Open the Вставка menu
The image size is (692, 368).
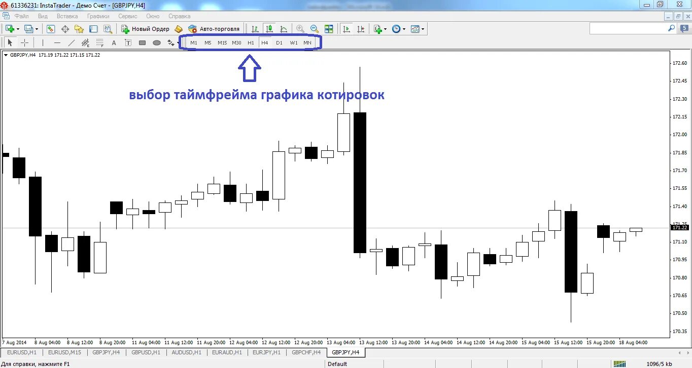tap(67, 16)
